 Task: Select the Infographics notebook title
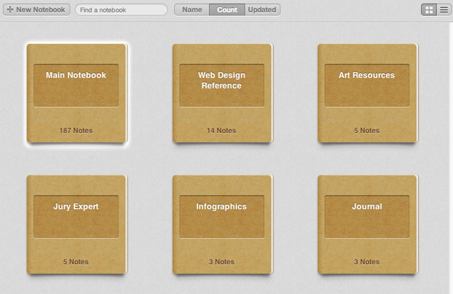[x=222, y=206]
